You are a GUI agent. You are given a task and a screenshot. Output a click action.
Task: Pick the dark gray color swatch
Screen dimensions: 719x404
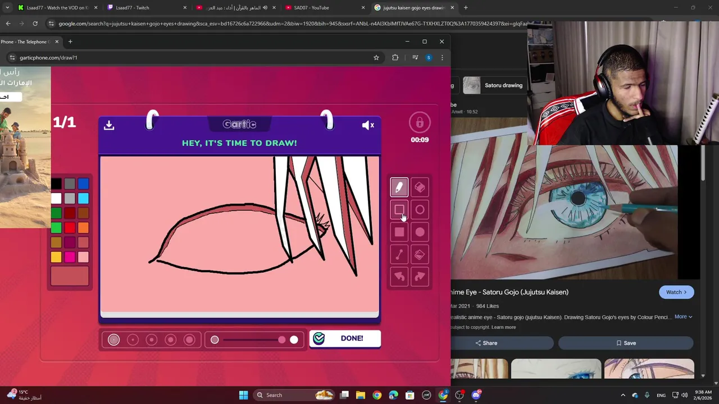(70, 183)
